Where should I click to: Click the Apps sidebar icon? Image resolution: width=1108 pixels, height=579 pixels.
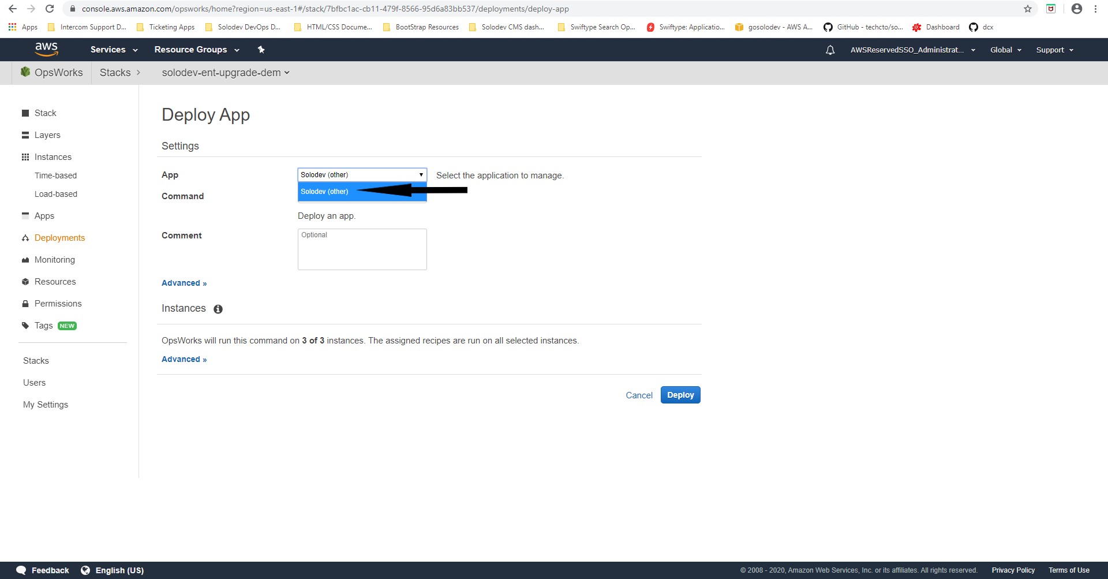pos(25,215)
